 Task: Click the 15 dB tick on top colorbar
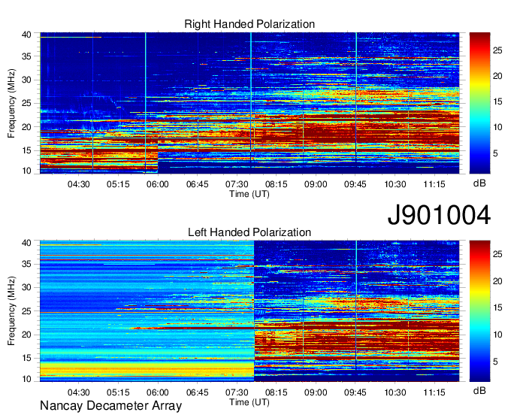point(497,101)
